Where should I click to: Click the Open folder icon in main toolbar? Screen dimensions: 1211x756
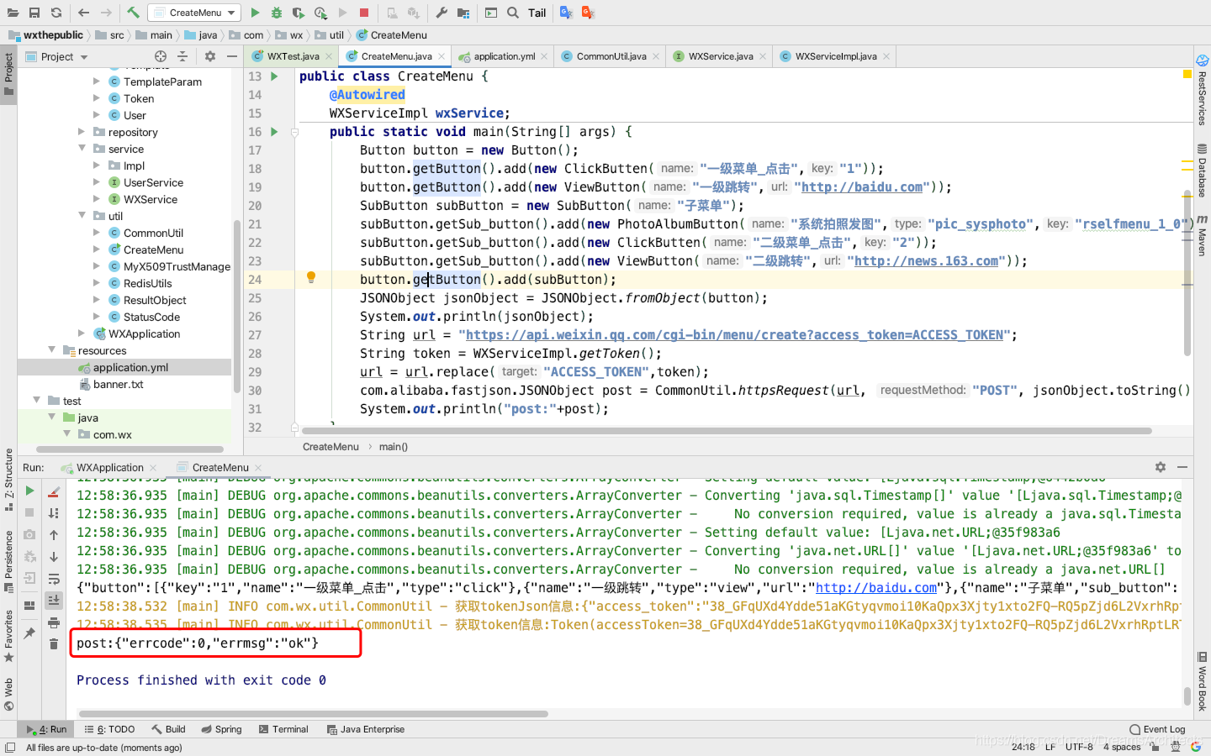[13, 13]
